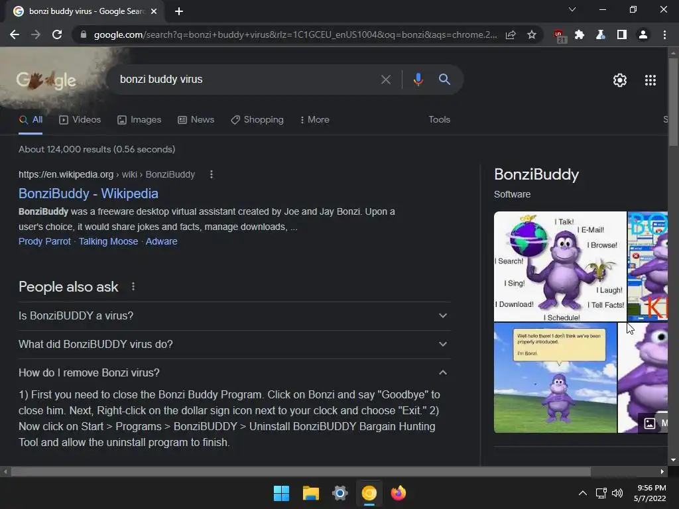This screenshot has height=509, width=679.
Task: Submit search with magnifier icon
Action: tap(444, 80)
